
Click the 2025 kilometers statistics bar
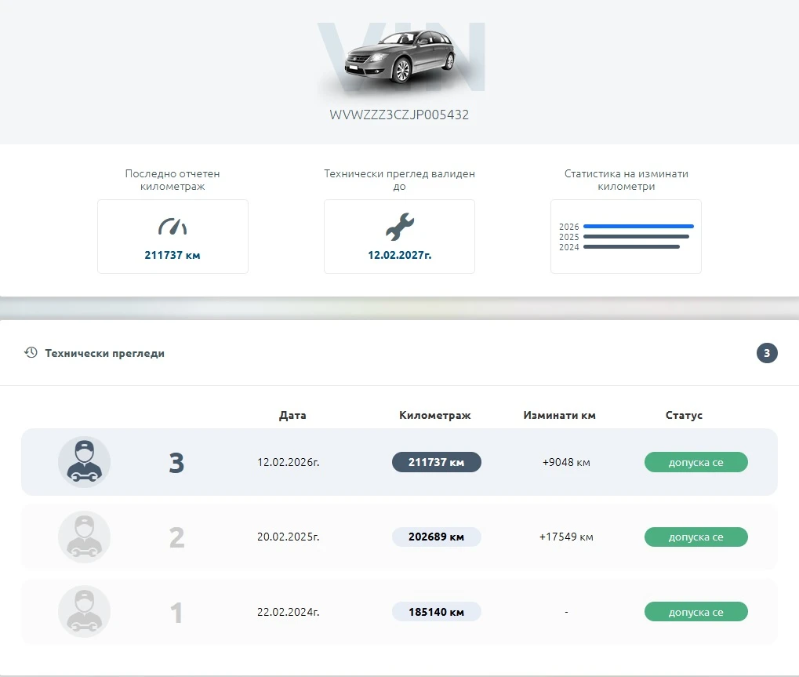point(636,236)
